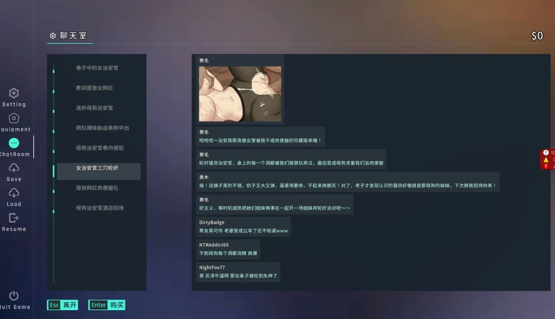The width and height of the screenshot is (555, 319).
Task: Select the 聊天室 tab header
Action: 69,36
